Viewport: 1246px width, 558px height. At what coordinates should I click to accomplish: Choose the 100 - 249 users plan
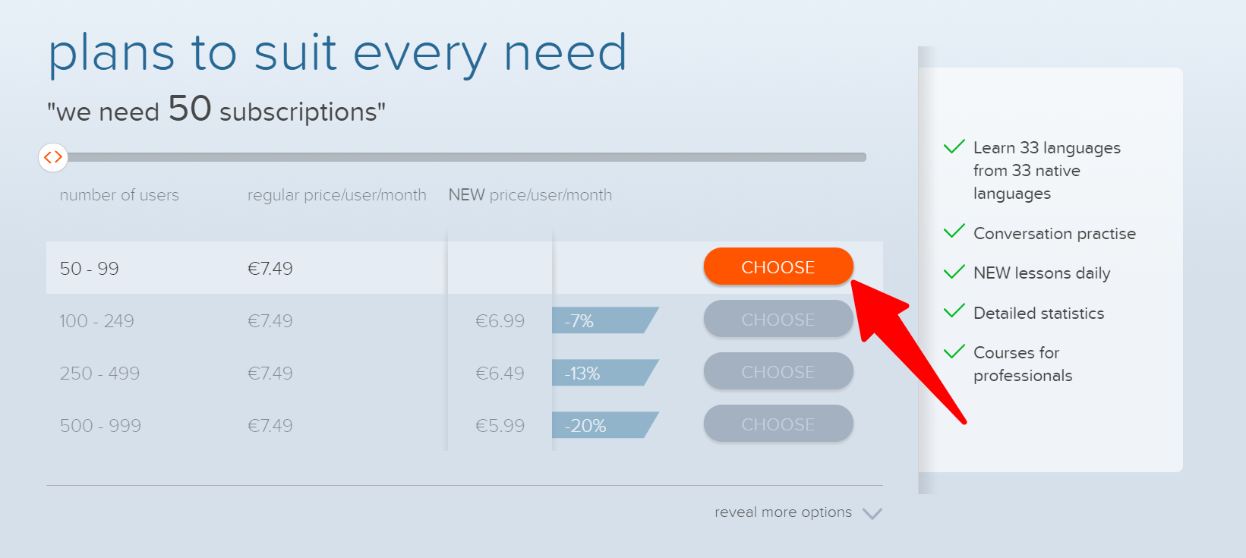778,319
